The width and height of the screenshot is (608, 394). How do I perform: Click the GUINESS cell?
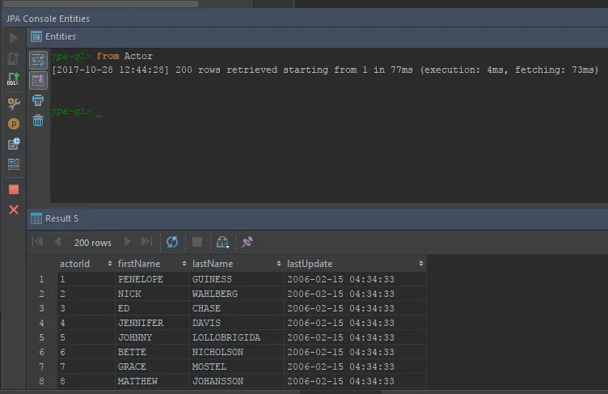tap(237, 279)
